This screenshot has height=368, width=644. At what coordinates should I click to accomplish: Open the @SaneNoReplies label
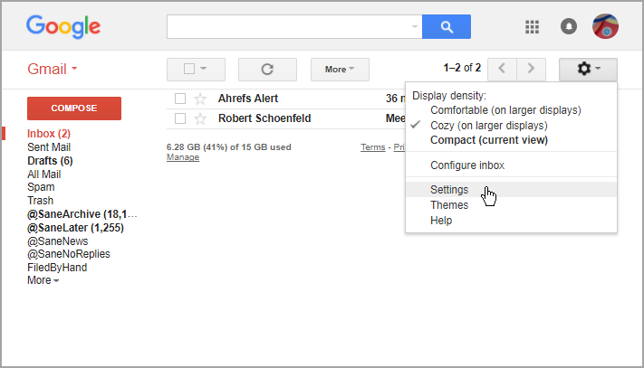coord(68,254)
